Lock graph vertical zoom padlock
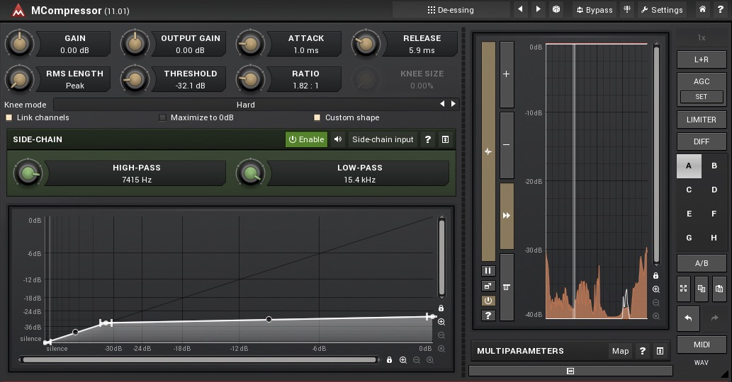 click(x=441, y=308)
